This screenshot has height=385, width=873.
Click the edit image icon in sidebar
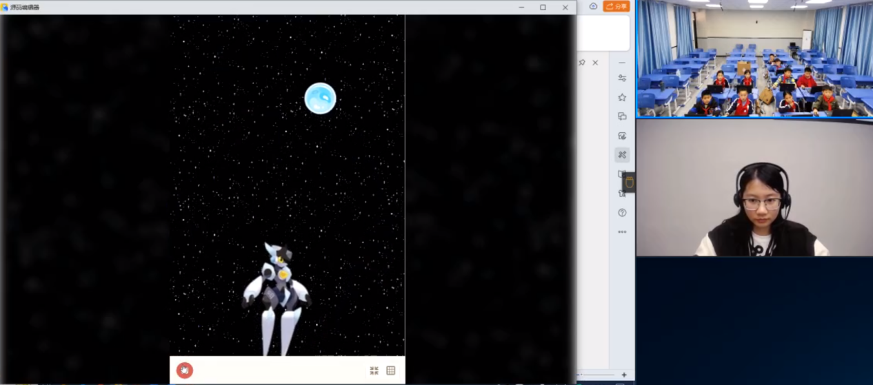click(x=622, y=136)
